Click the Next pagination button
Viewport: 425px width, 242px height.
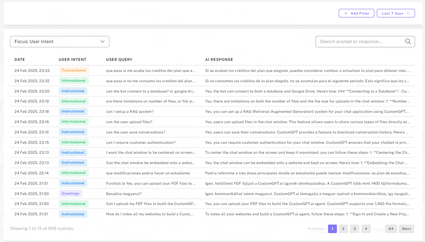[x=406, y=229]
